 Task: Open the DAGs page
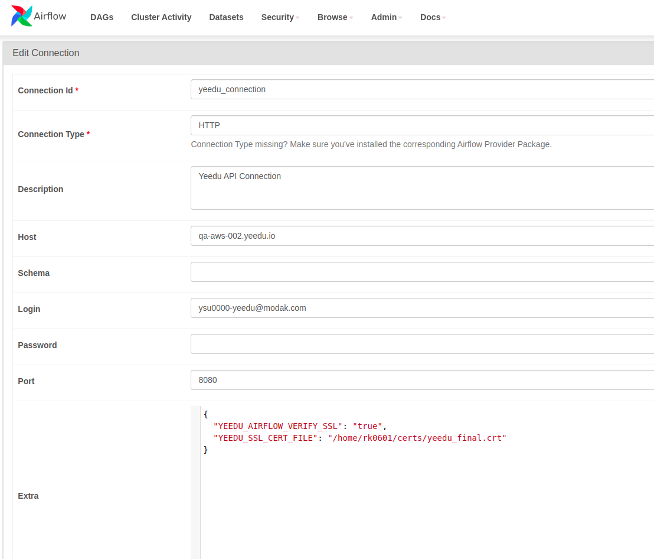coord(102,17)
